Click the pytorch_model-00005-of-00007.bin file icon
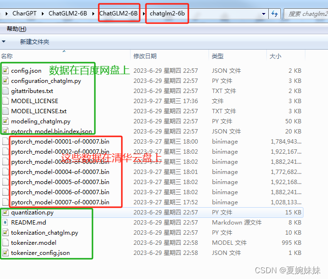Viewport: 328px width, 279px height. [x=5, y=182]
